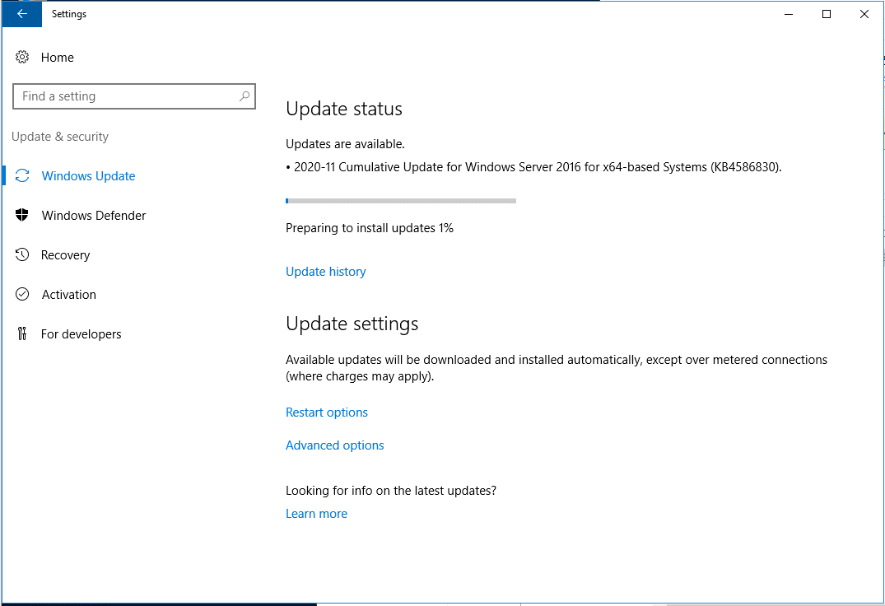
Task: Click the Find a setting search box
Action: [x=133, y=96]
